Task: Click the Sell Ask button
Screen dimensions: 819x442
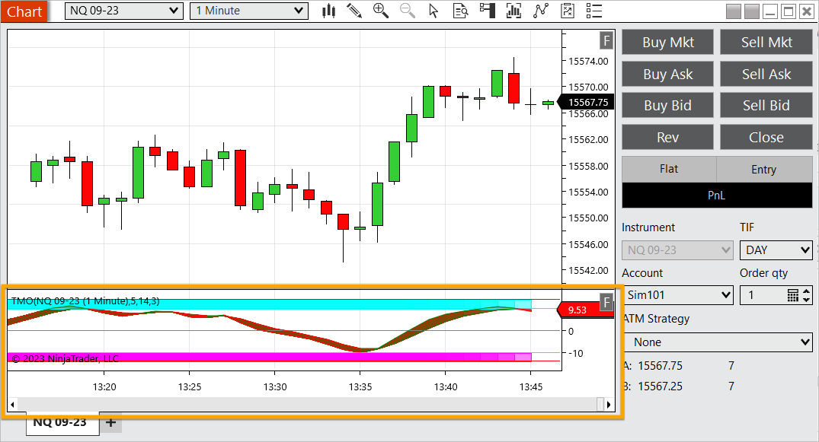Action: 766,74
